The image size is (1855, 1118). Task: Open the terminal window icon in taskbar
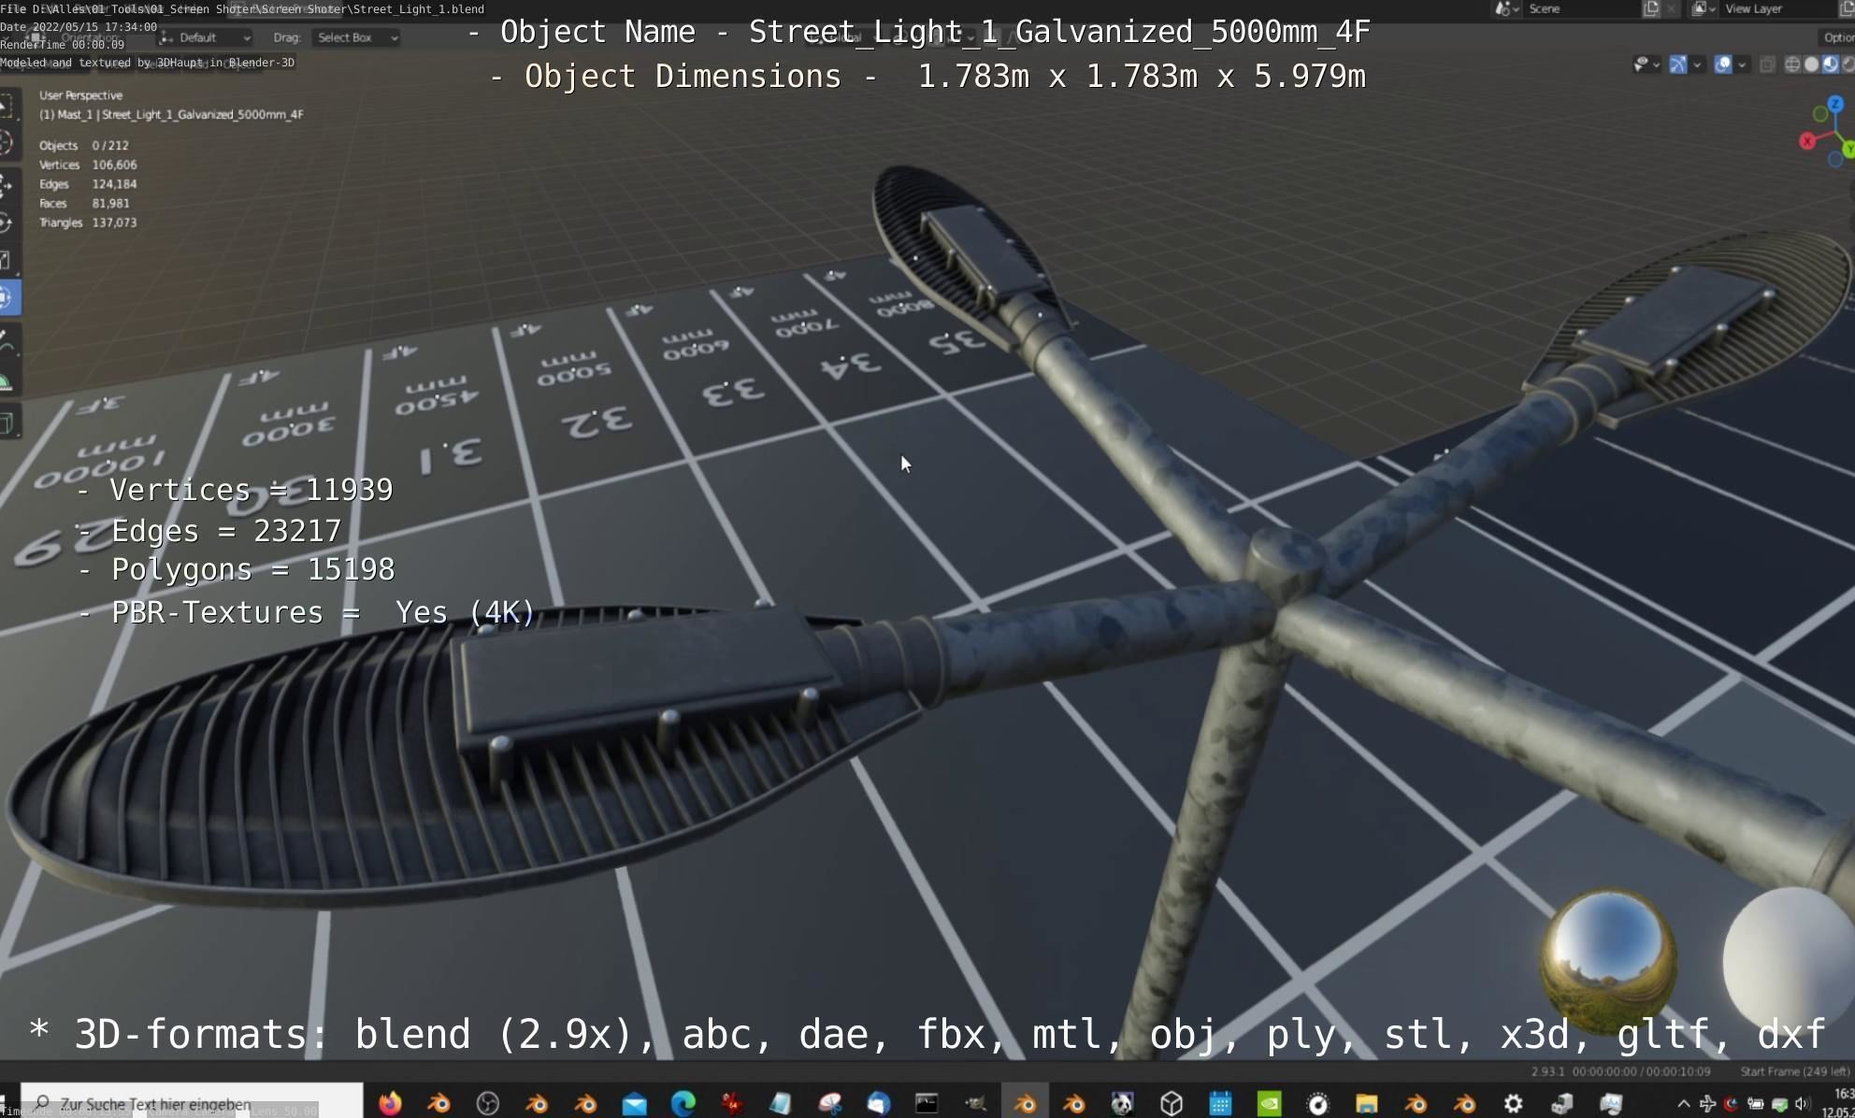(x=927, y=1104)
